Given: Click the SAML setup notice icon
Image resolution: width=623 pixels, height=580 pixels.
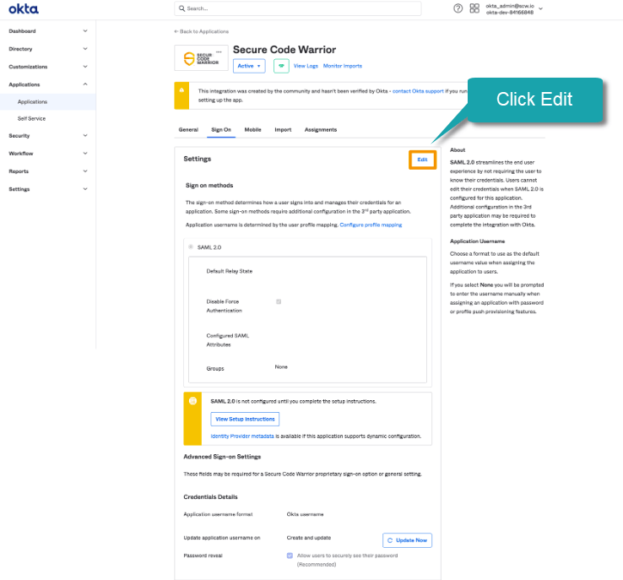Looking at the screenshot, I should (x=192, y=401).
